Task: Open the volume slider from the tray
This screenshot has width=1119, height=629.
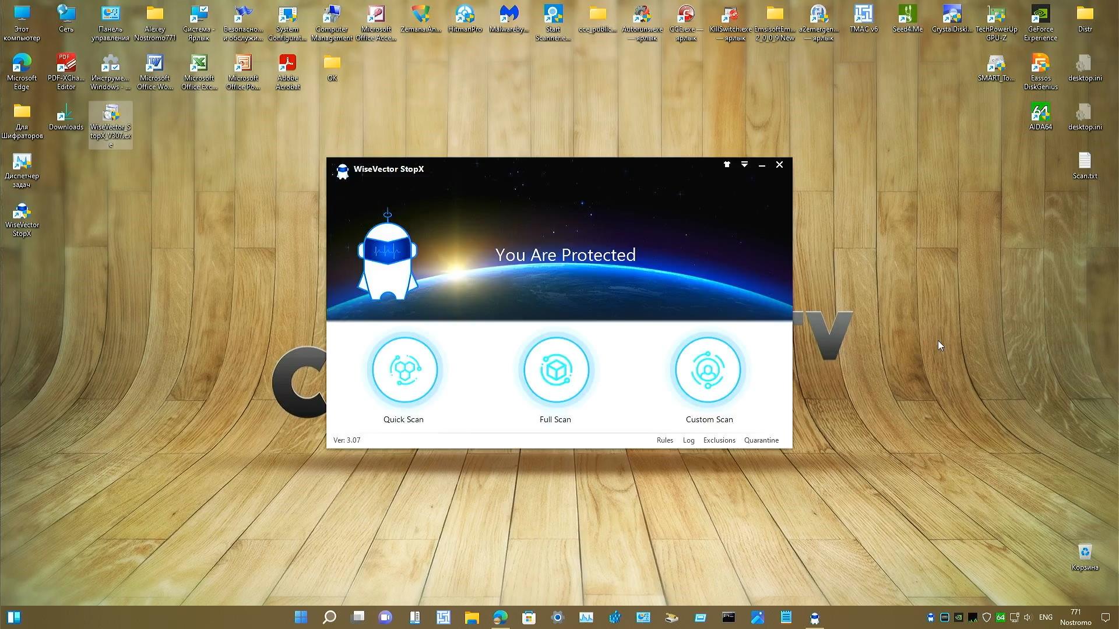Action: [1028, 617]
